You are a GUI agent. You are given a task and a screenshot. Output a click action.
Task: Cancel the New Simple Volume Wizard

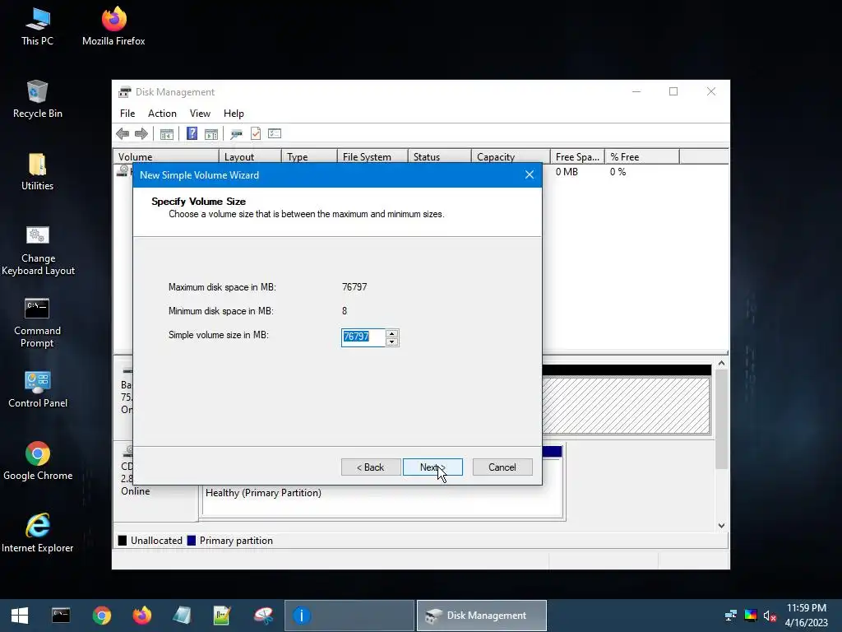point(502,467)
